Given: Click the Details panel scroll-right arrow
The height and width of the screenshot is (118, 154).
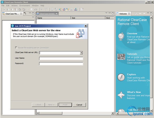Looking at the screenshot, I should coord(113,113).
